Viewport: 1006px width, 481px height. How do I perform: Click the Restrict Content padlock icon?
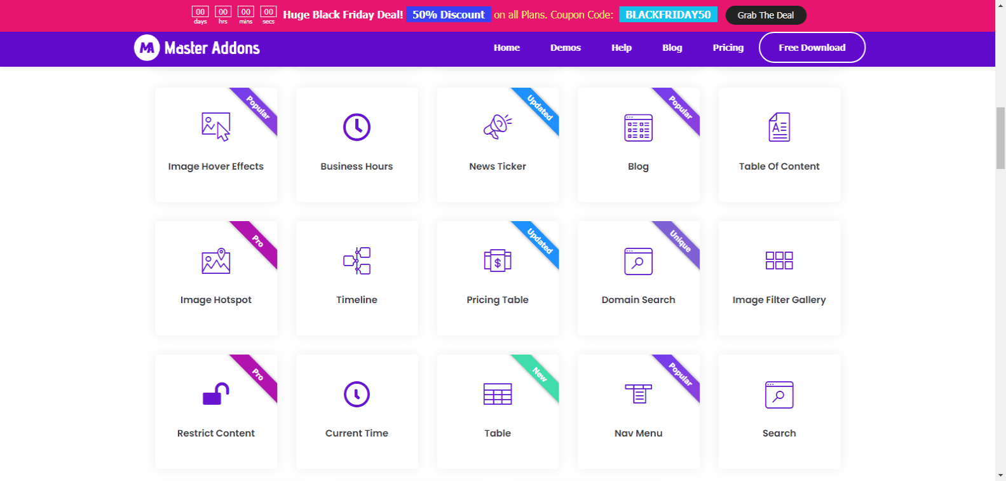coord(216,394)
